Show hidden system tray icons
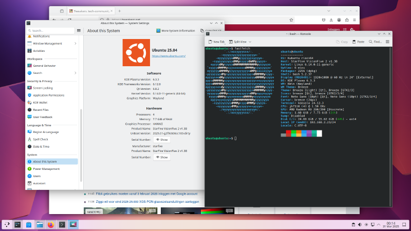Screen dimensions: 411x231 [x=379, y=225]
